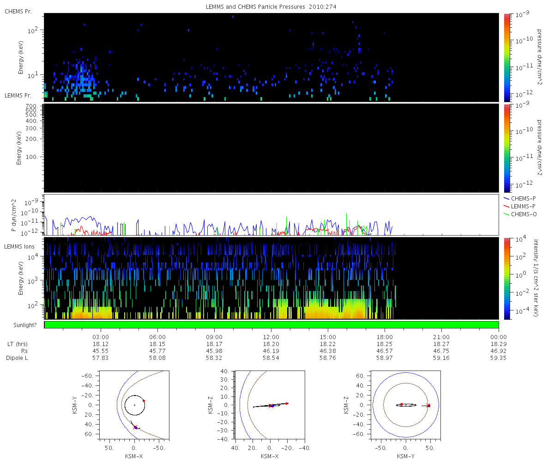
Task: Click the 'P dyn/cm^2' axis label
Action: [x=14, y=215]
